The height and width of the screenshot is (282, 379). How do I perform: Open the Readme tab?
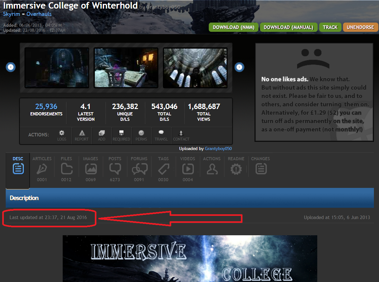(x=236, y=166)
